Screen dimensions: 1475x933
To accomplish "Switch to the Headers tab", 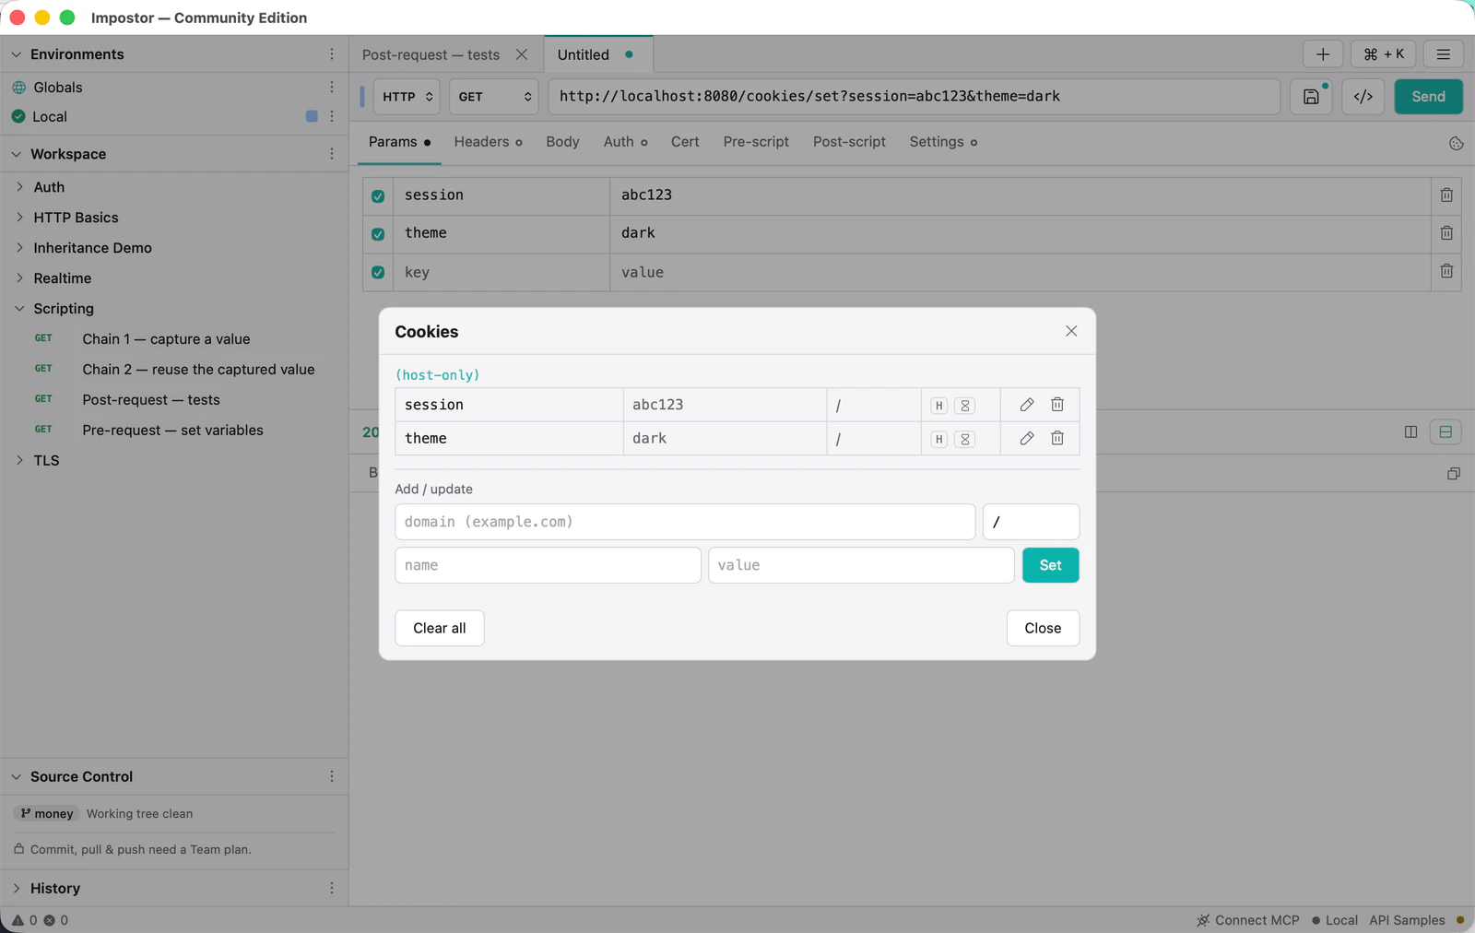I will coord(488,142).
